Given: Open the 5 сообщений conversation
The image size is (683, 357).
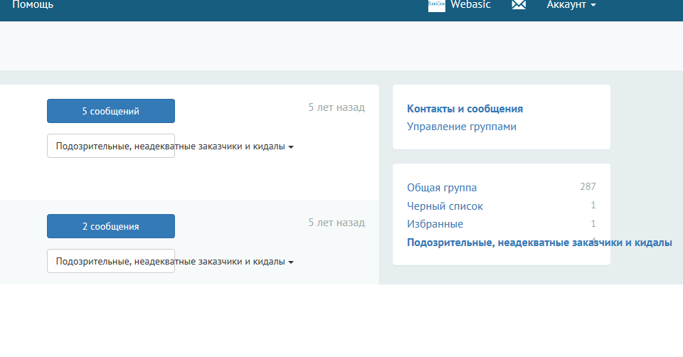Looking at the screenshot, I should pos(111,111).
